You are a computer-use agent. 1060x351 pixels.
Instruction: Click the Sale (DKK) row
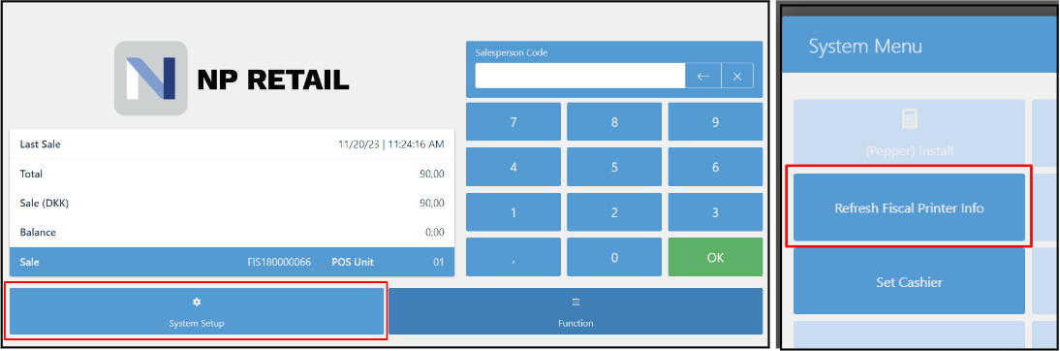pyautogui.click(x=232, y=203)
